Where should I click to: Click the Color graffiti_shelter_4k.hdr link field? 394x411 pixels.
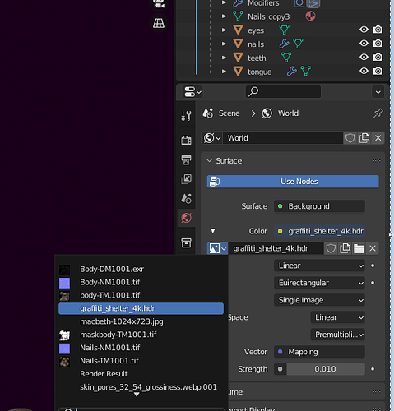click(319, 231)
